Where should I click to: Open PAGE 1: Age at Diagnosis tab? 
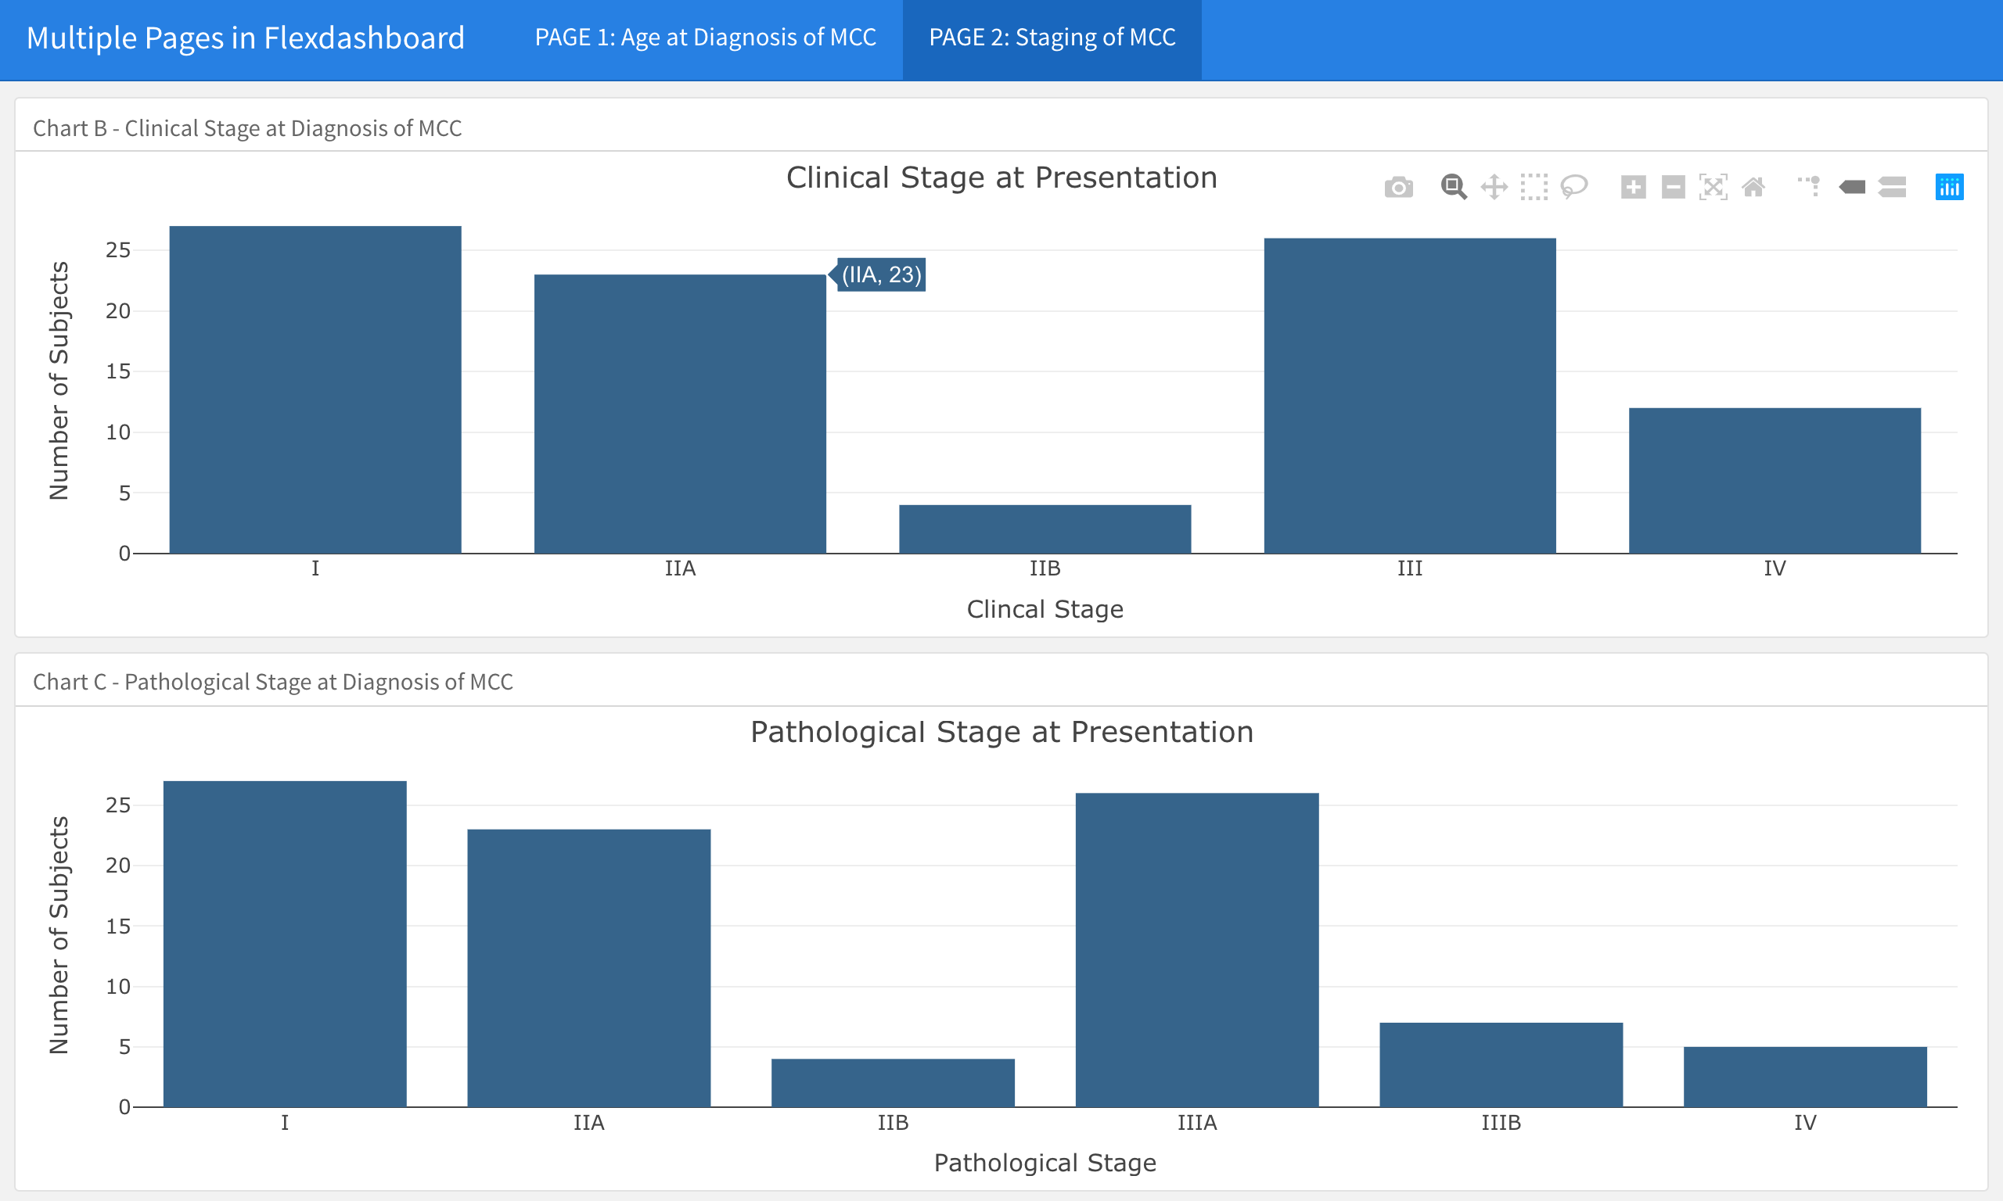[x=705, y=38]
